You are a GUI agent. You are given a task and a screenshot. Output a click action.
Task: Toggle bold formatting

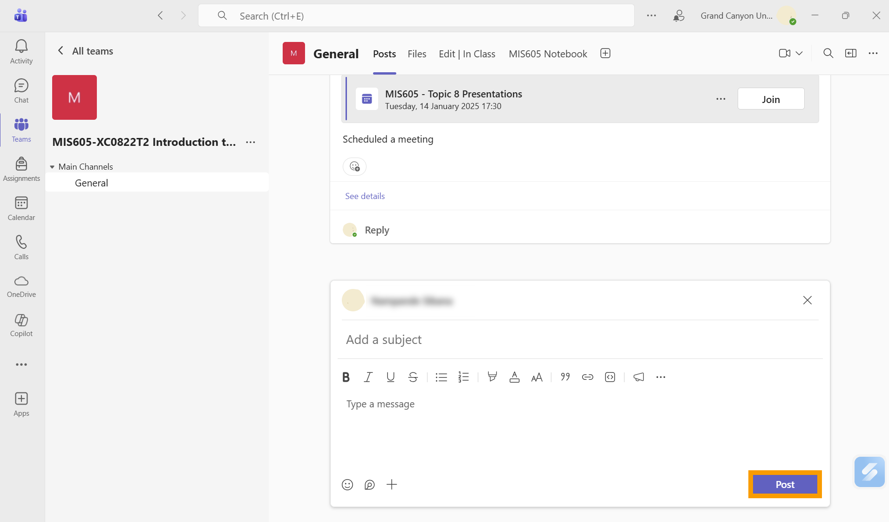tap(346, 377)
